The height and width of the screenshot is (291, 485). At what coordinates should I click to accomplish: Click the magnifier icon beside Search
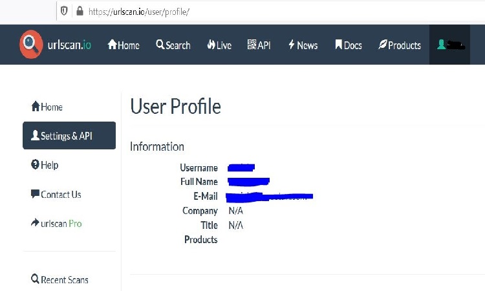pos(160,45)
